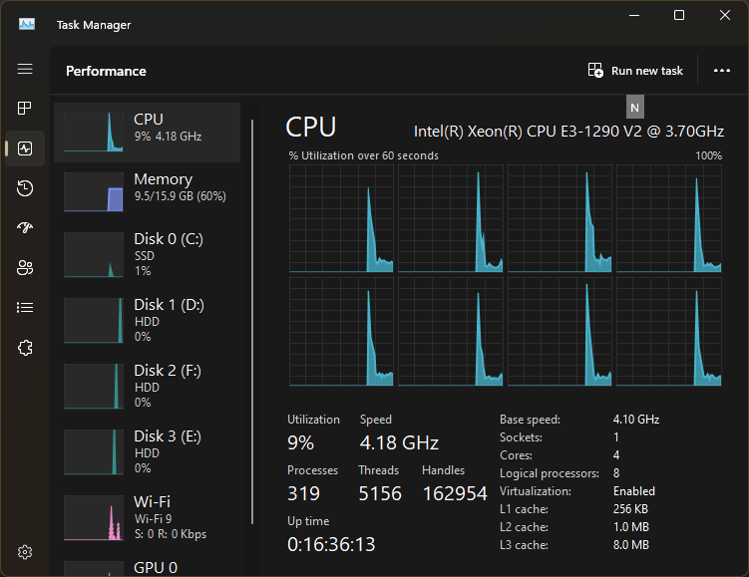Click the Virtualization Enabled value
Viewport: 749px width, 577px height.
[634, 491]
